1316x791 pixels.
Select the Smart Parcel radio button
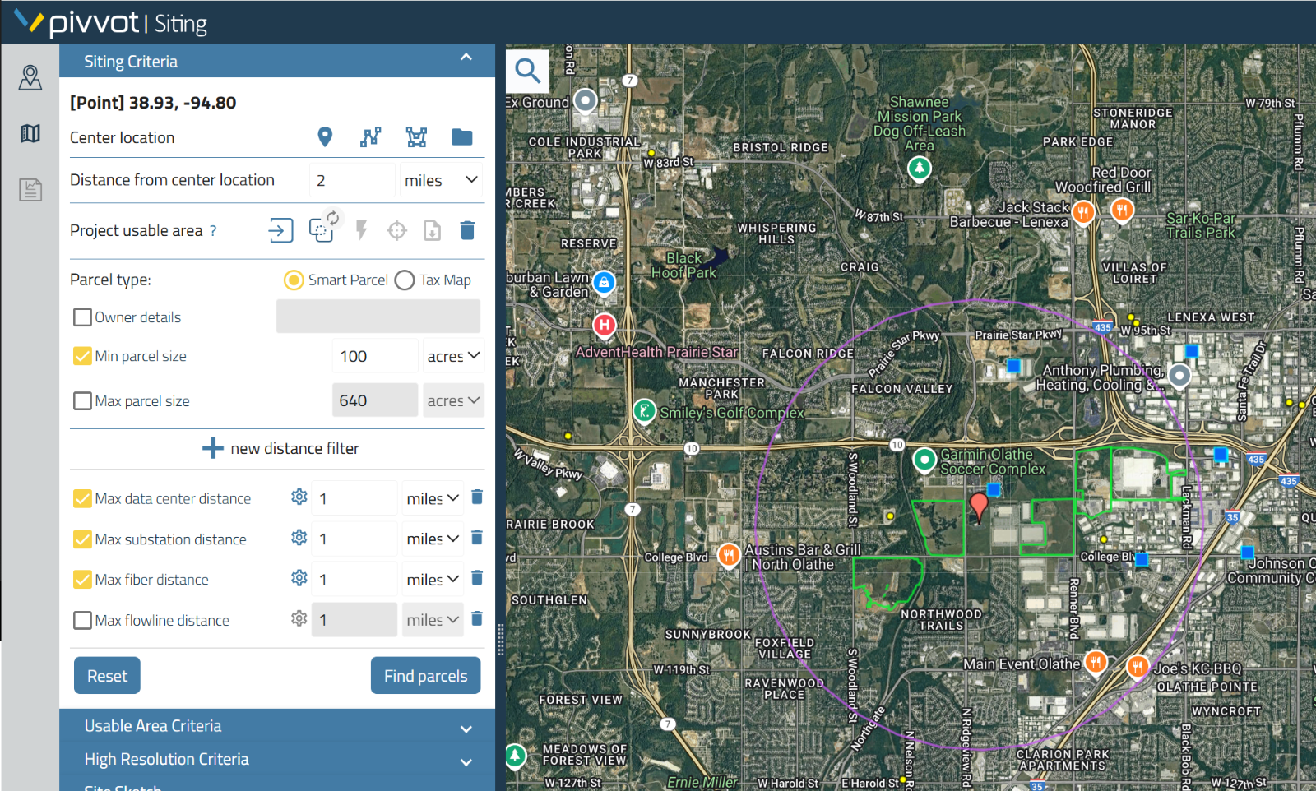[x=294, y=280]
